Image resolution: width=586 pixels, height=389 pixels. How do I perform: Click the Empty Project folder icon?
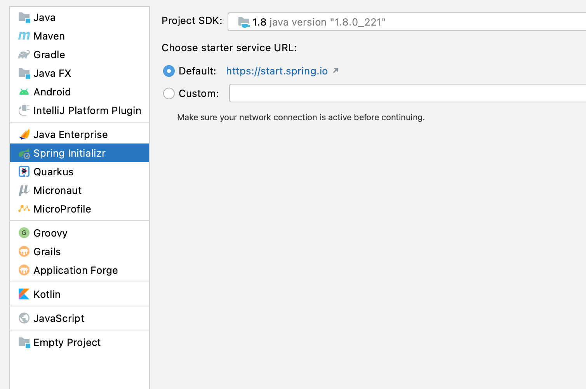[24, 342]
